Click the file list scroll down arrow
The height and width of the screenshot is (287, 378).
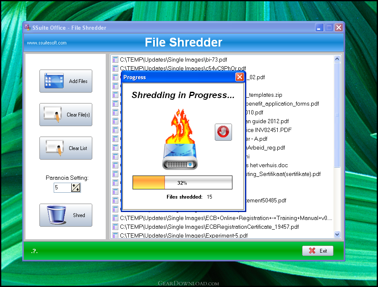(337, 234)
